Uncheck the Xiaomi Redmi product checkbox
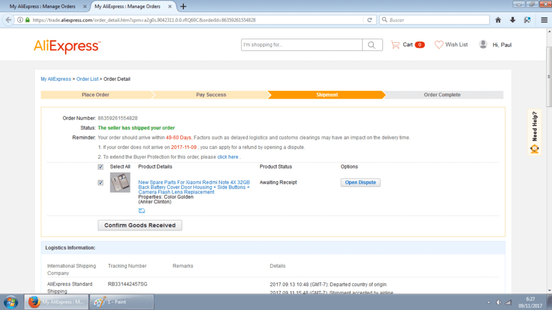 [101, 183]
